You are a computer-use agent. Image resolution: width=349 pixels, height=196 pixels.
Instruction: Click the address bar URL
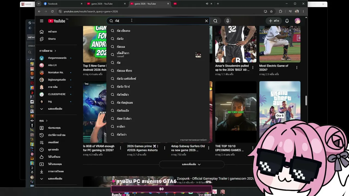[91, 11]
